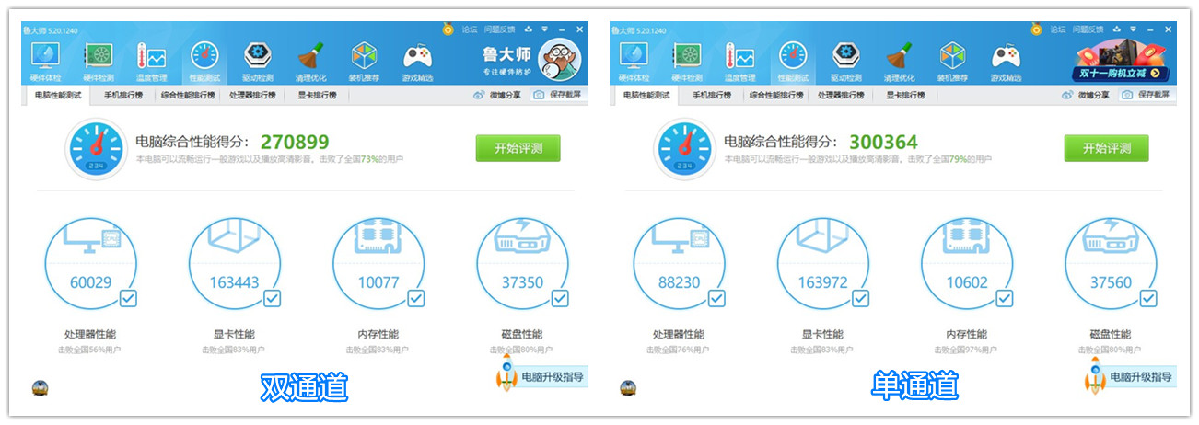Click the gold medal icon in the 270899-score window
This screenshot has height=425, width=1199.
click(448, 29)
